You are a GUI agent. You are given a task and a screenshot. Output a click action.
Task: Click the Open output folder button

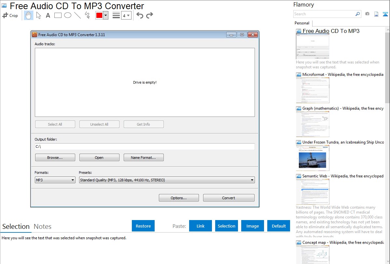[x=99, y=158]
